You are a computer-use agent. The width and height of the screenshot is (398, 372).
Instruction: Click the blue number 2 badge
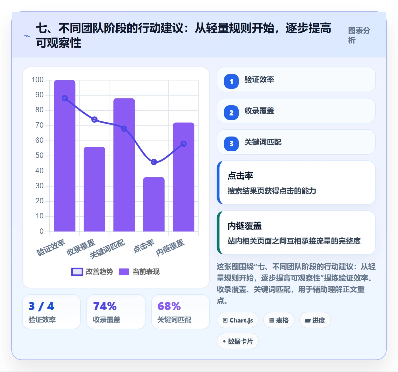click(231, 113)
